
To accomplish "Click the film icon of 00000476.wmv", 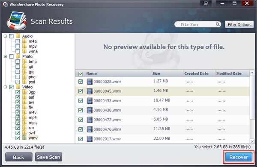I will click(x=90, y=129).
